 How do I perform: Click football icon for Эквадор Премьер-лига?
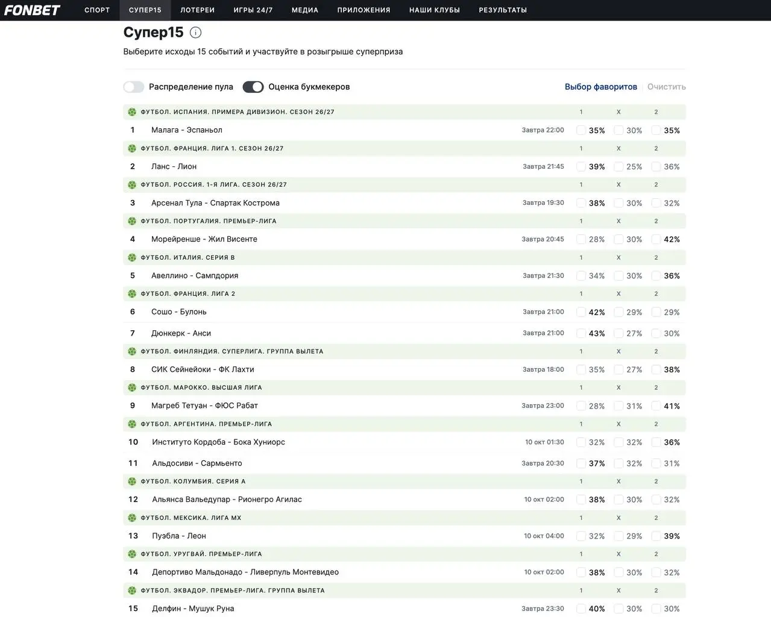click(132, 590)
